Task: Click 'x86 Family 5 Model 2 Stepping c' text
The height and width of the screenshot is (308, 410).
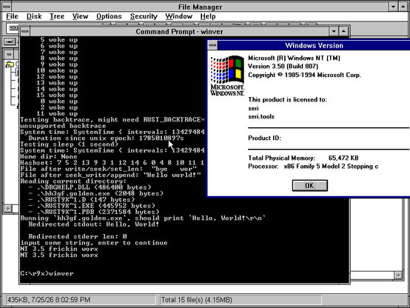Action: tap(331, 167)
